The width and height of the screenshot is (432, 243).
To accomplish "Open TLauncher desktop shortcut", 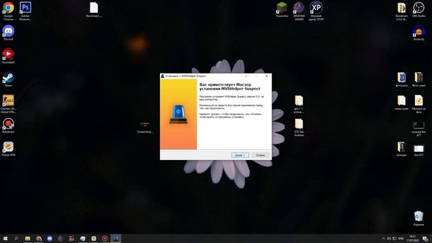I will click(282, 9).
